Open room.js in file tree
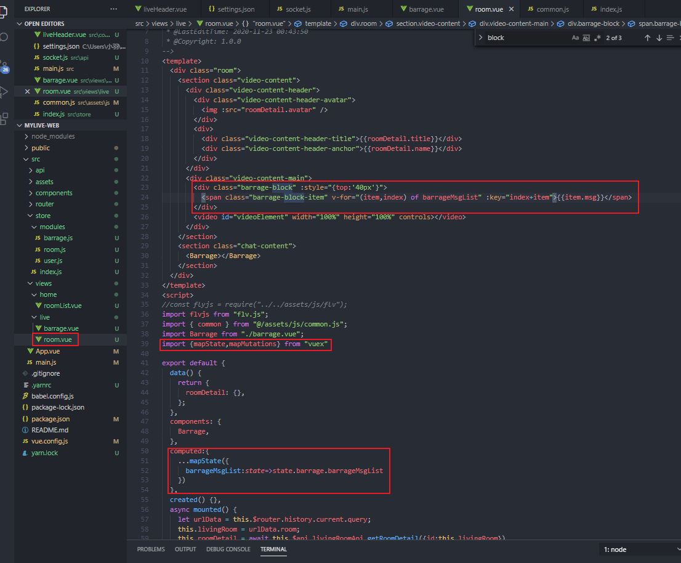 point(55,249)
